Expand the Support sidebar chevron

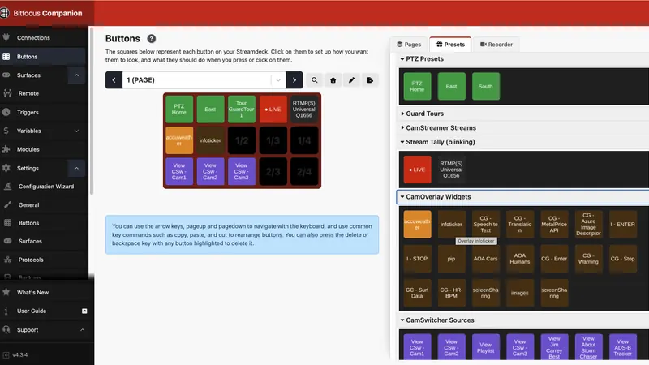82,330
